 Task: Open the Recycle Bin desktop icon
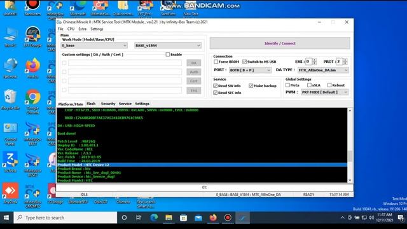(x=10, y=100)
